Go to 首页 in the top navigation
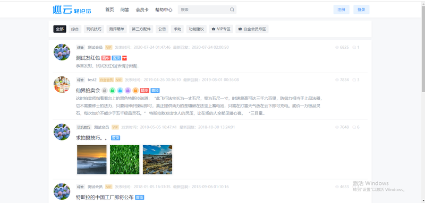The height and width of the screenshot is (203, 425). pyautogui.click(x=109, y=10)
